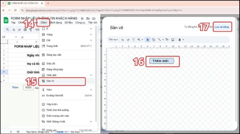240x134 pixels.
Task: Choose Hàm menu entry
Action: click(x=67, y=90)
